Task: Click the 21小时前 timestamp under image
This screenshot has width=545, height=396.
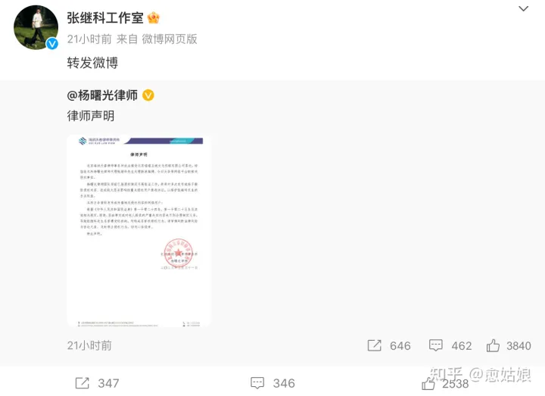Action: coord(89,345)
